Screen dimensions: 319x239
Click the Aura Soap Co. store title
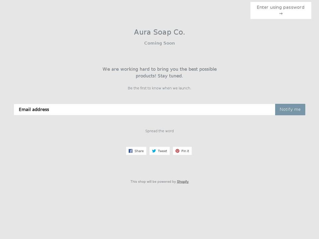coord(159,32)
